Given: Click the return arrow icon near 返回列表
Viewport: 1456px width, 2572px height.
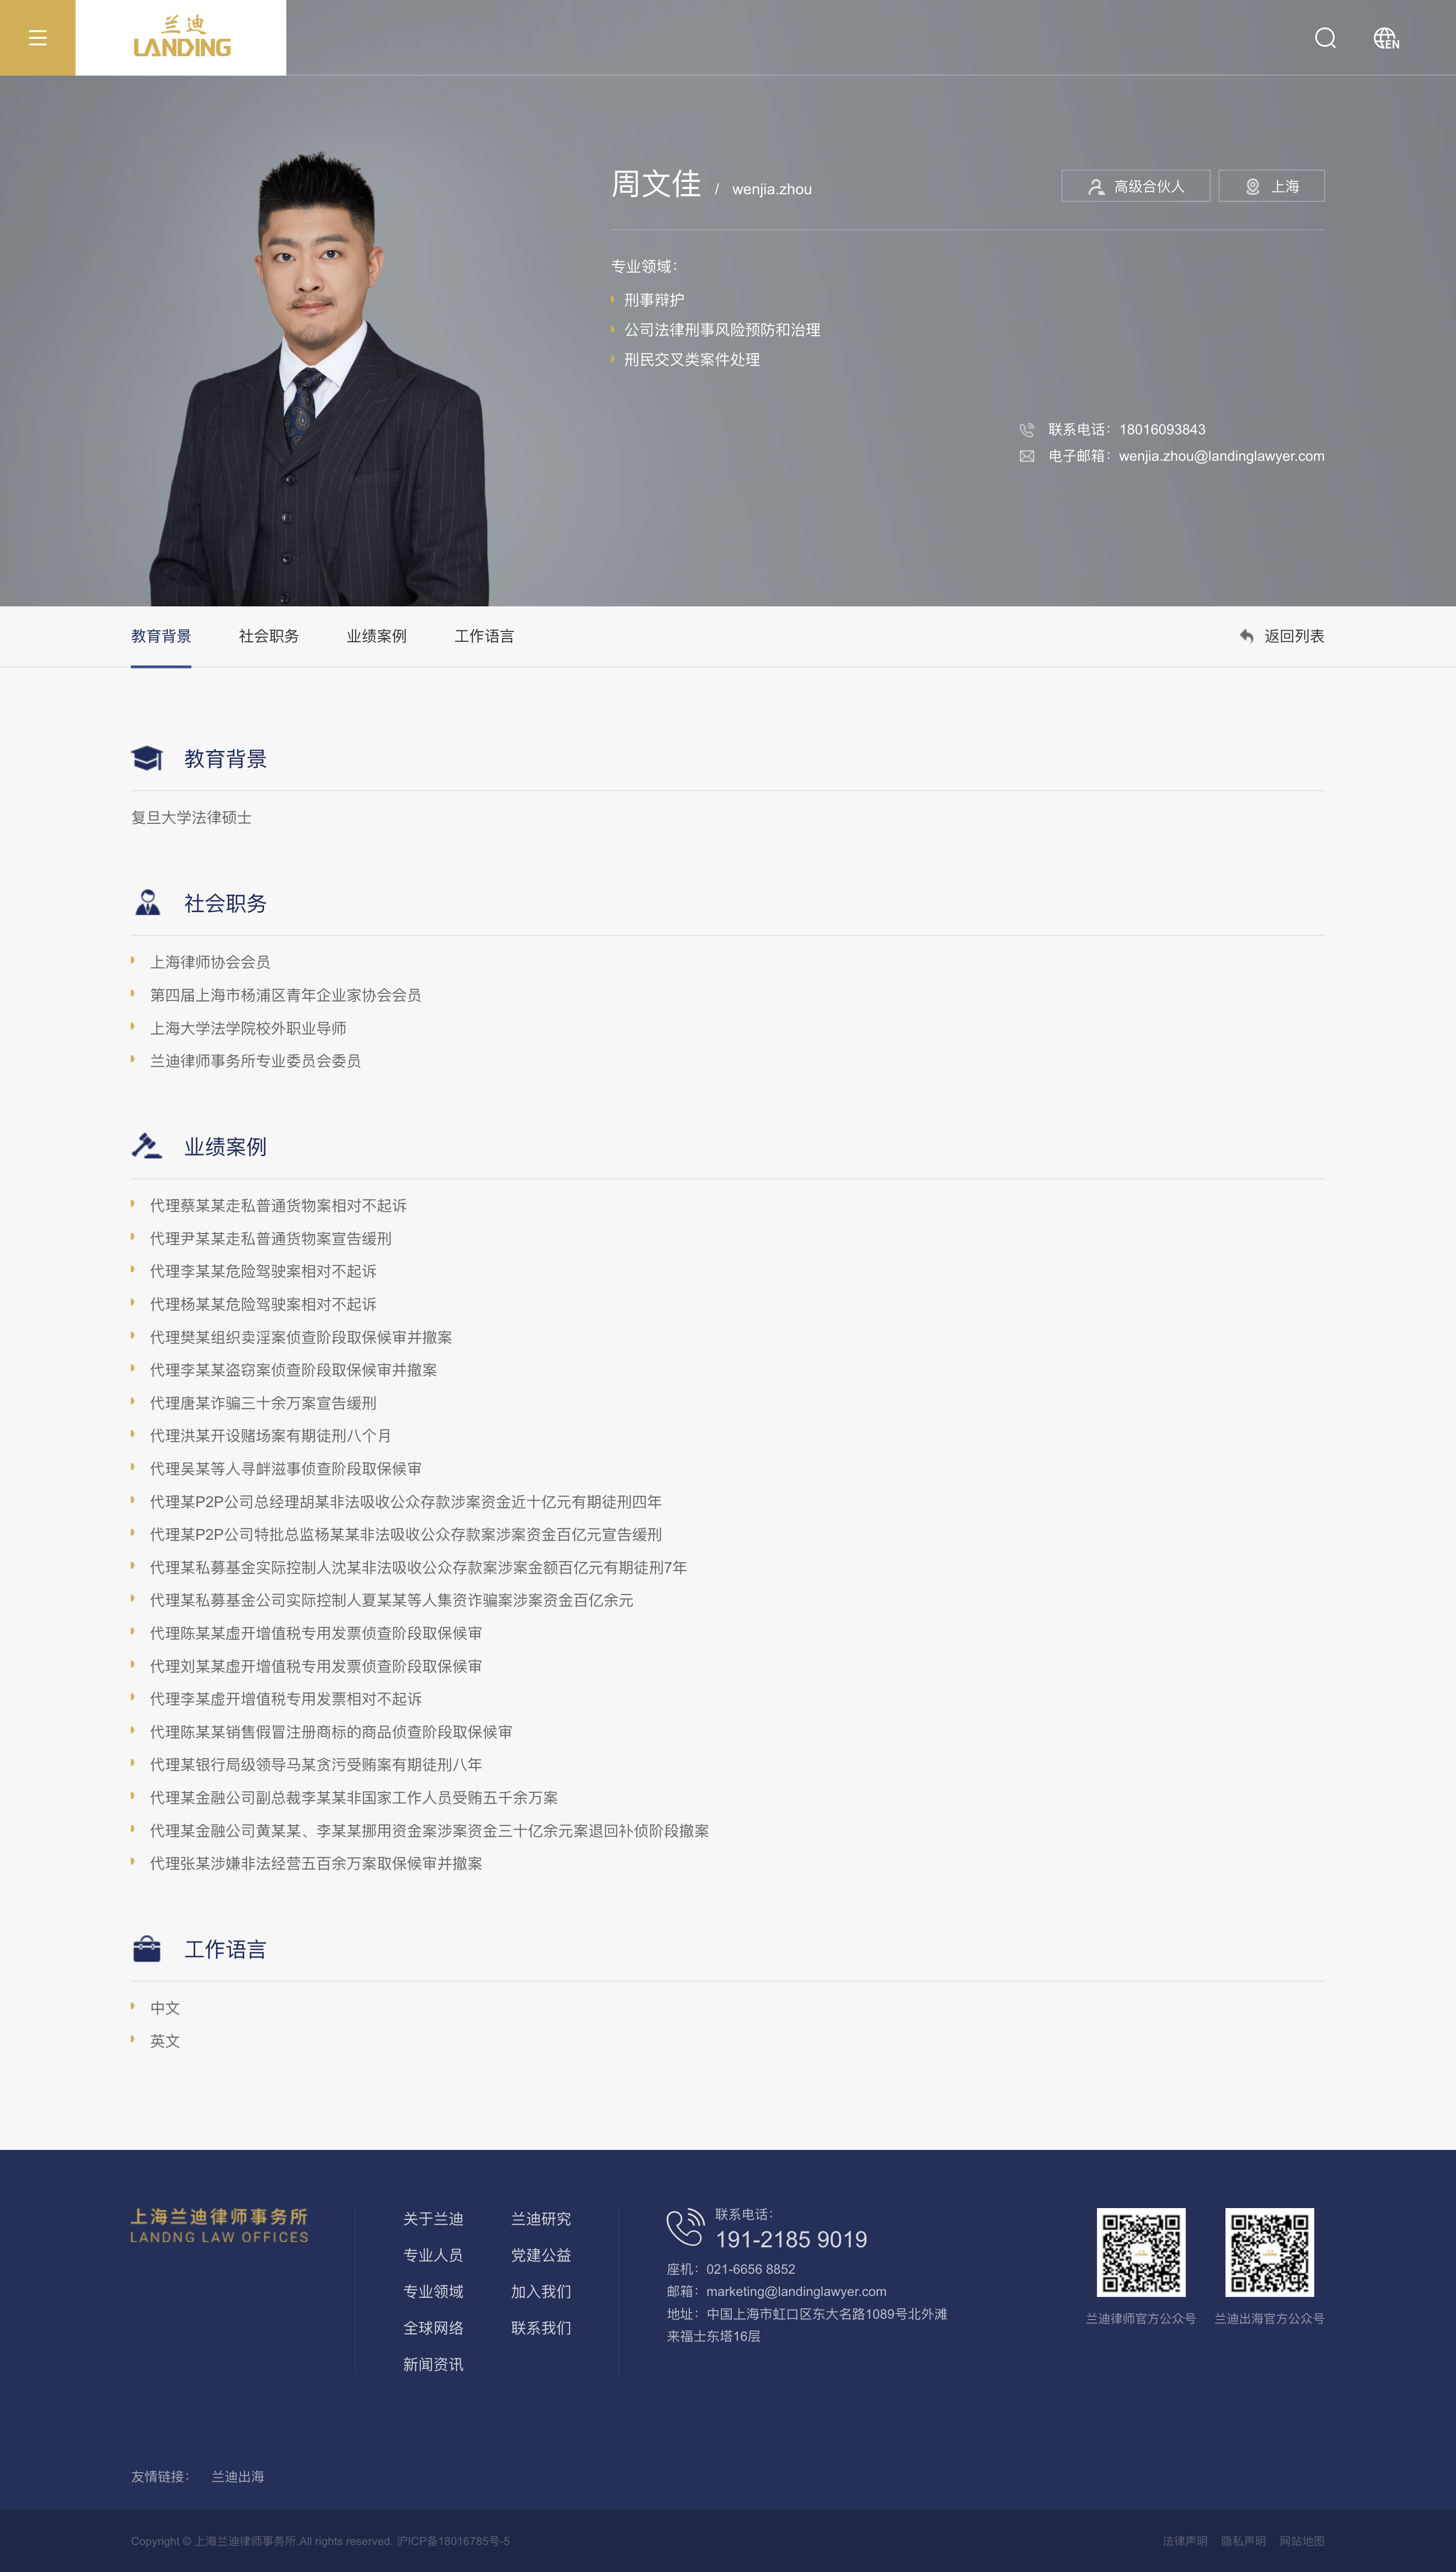Looking at the screenshot, I should click(1246, 636).
